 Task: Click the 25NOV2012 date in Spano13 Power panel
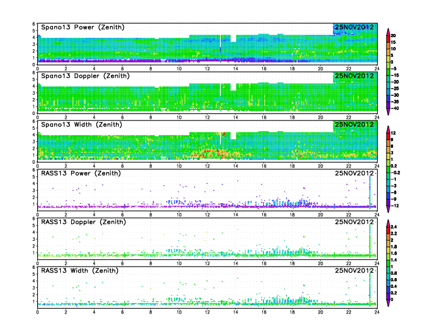point(354,27)
